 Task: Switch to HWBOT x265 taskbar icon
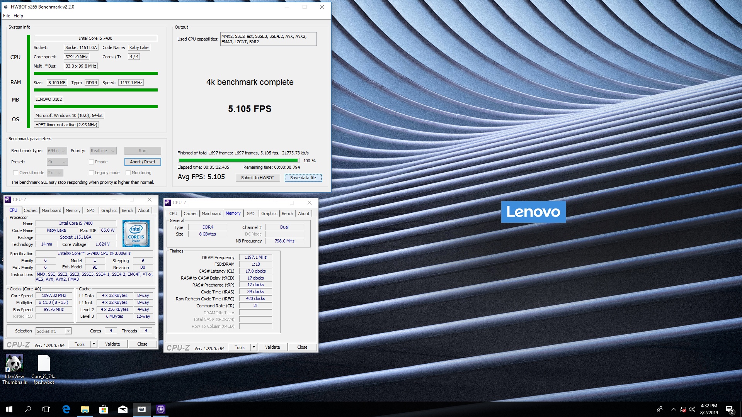[142, 409]
